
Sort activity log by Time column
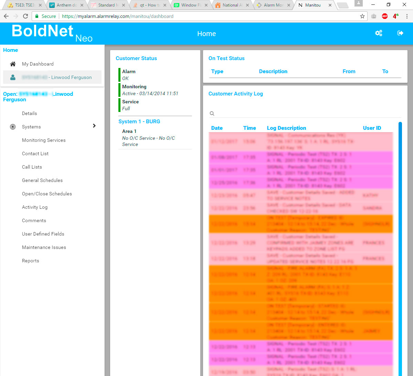pos(250,128)
